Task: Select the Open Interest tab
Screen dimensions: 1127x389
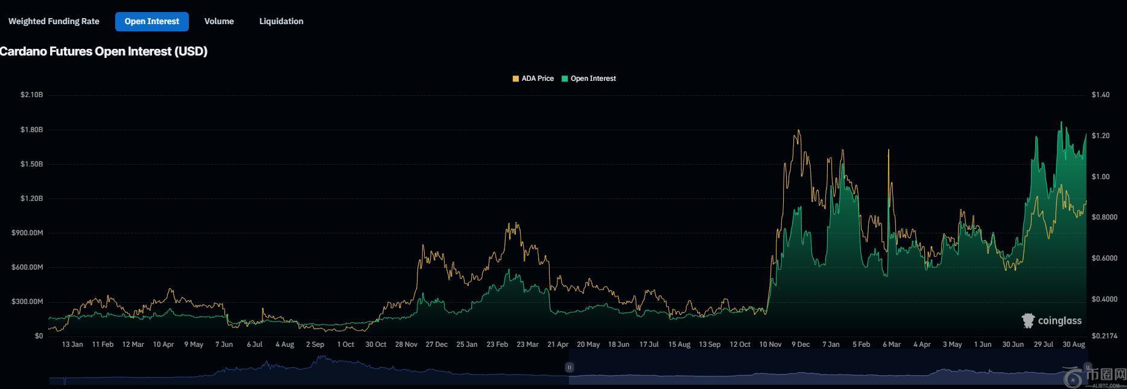Action: 151,21
